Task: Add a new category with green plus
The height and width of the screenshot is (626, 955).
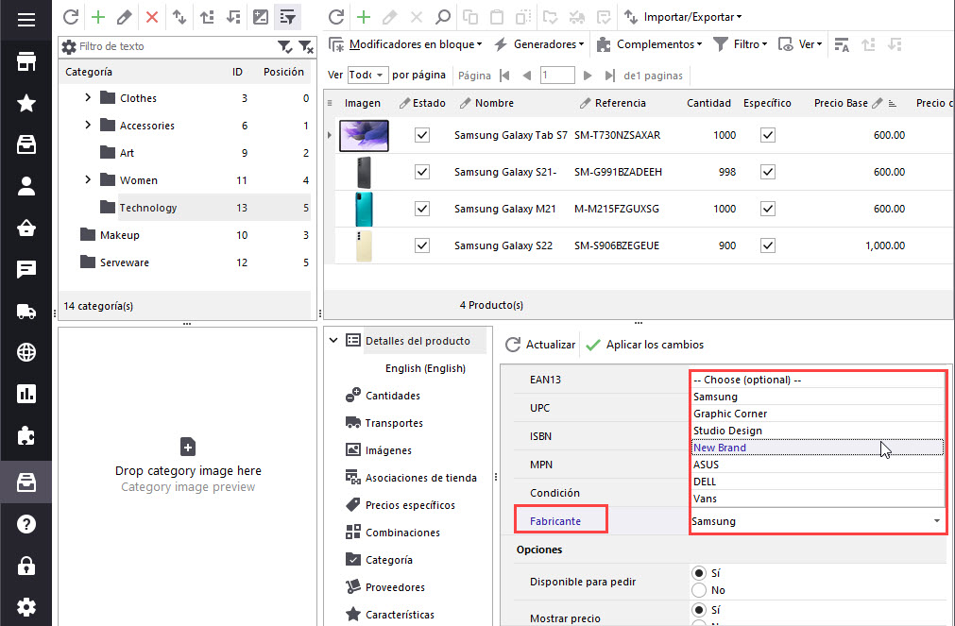Action: click(97, 17)
